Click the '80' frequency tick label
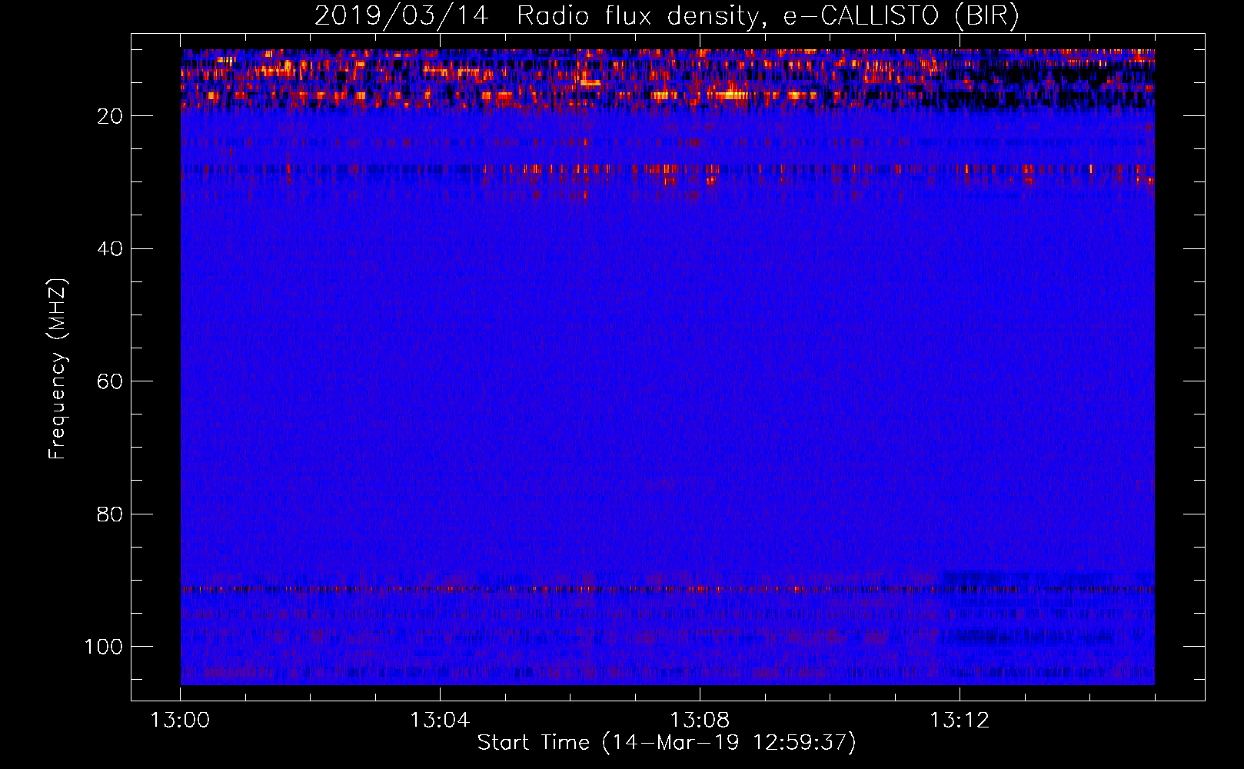This screenshot has width=1244, height=769. (110, 514)
